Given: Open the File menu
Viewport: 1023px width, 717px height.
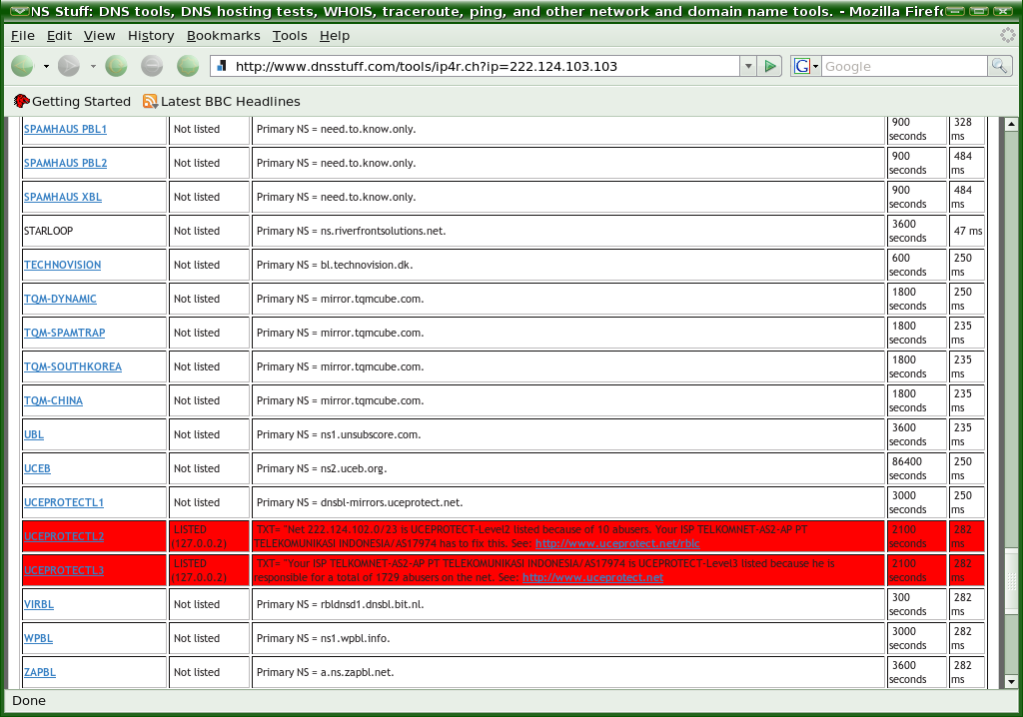Looking at the screenshot, I should coord(23,36).
